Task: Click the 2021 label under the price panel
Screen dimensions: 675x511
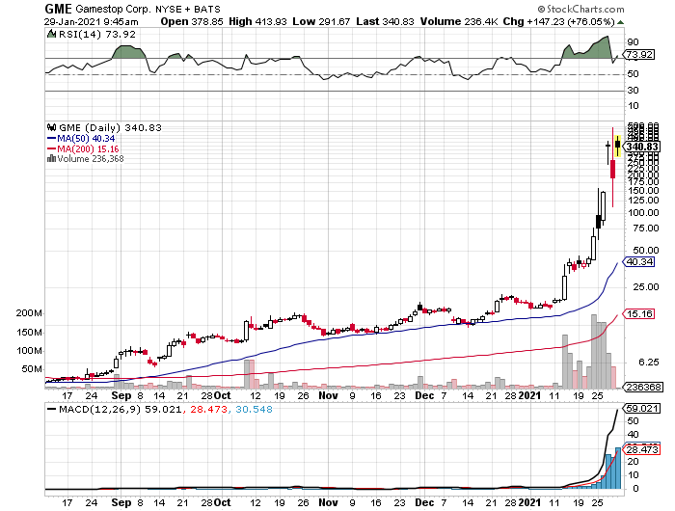Action: pyautogui.click(x=529, y=395)
